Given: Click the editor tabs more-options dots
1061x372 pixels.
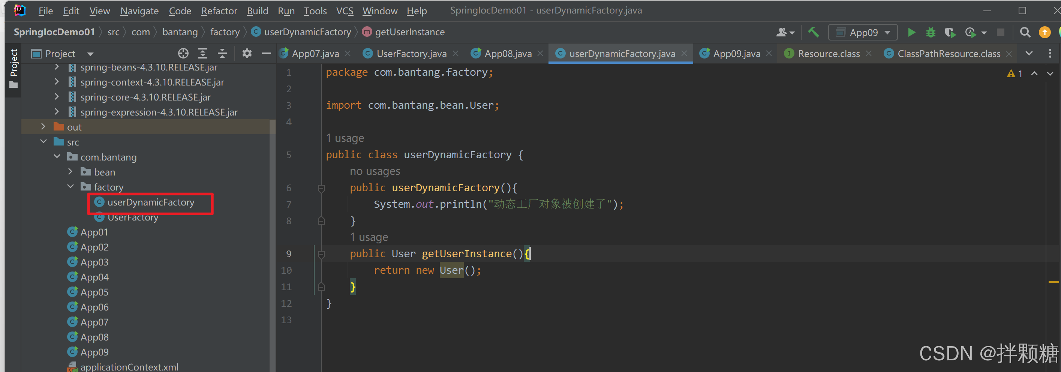Looking at the screenshot, I should [x=1050, y=53].
